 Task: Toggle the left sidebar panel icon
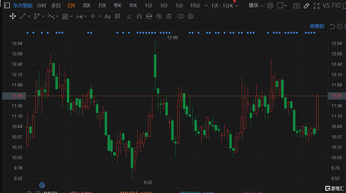7,5
